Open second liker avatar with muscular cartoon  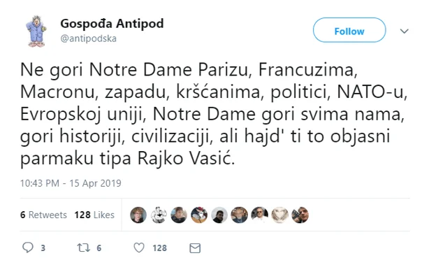[159, 215]
